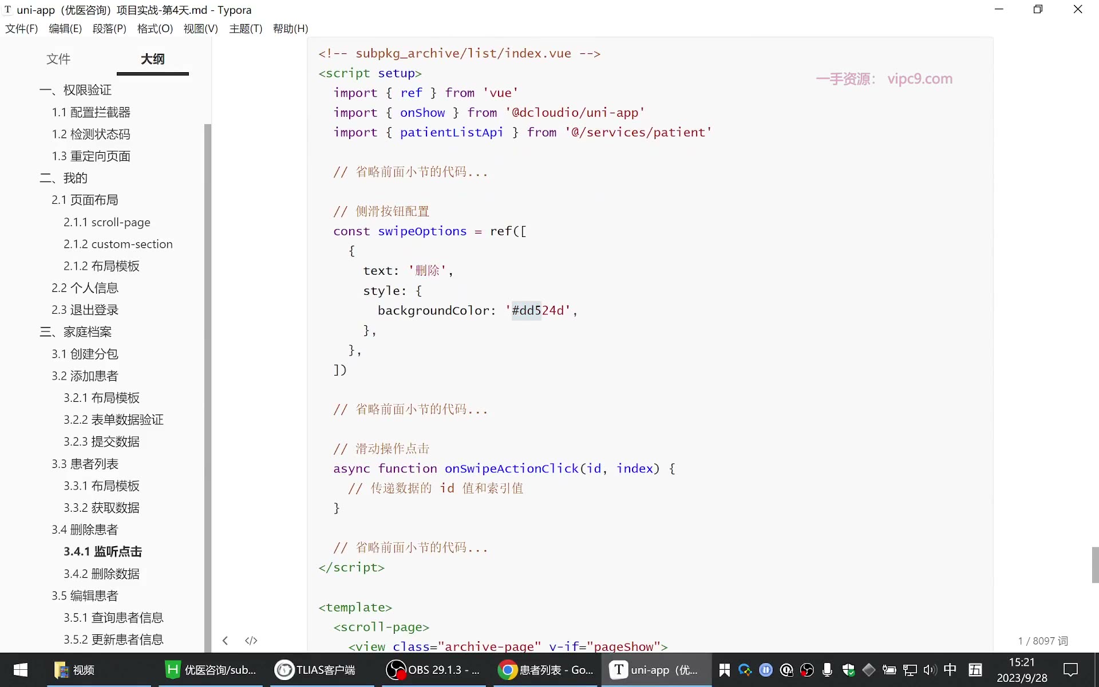Toggle the 五 Wubi input mode indicator

(x=975, y=669)
